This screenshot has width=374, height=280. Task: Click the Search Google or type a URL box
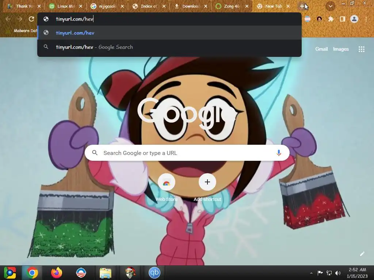click(x=187, y=153)
